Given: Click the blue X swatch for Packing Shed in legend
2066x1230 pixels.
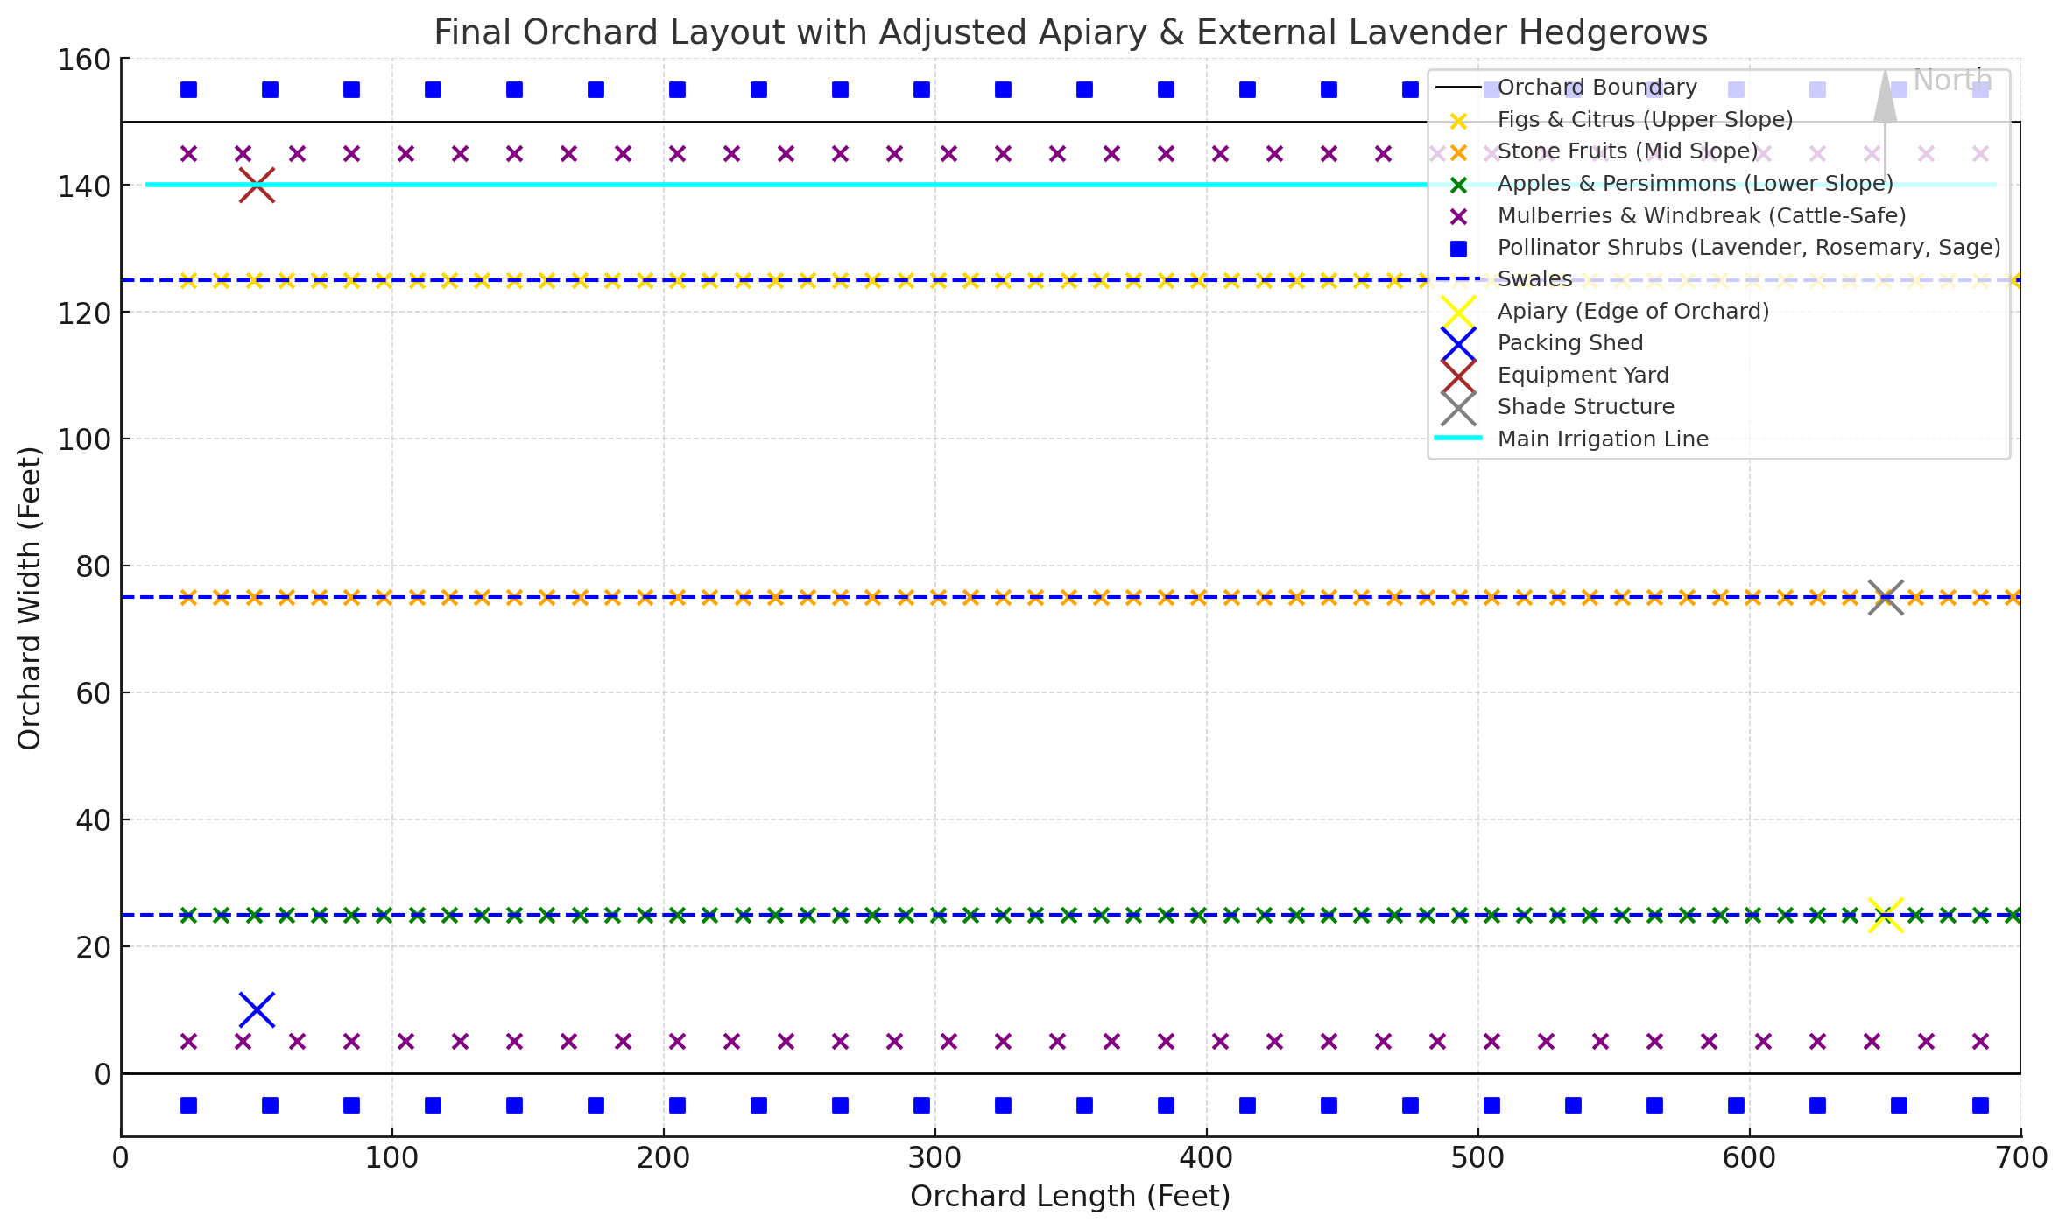Looking at the screenshot, I should pos(1458,343).
